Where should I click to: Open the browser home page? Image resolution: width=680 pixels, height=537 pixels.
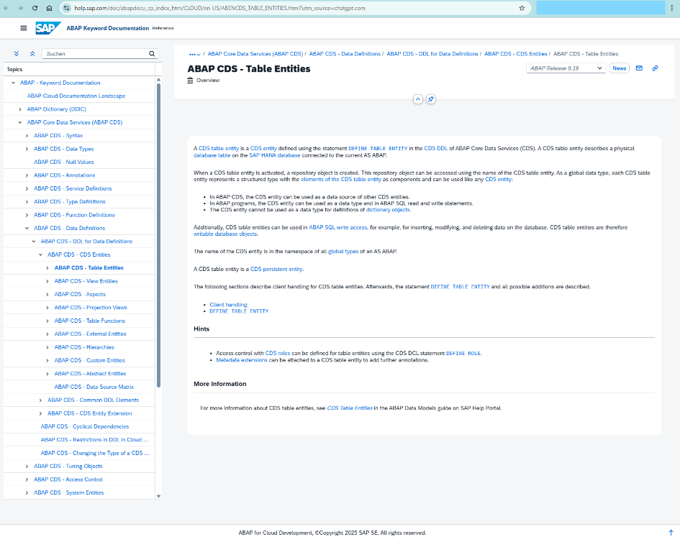49,8
